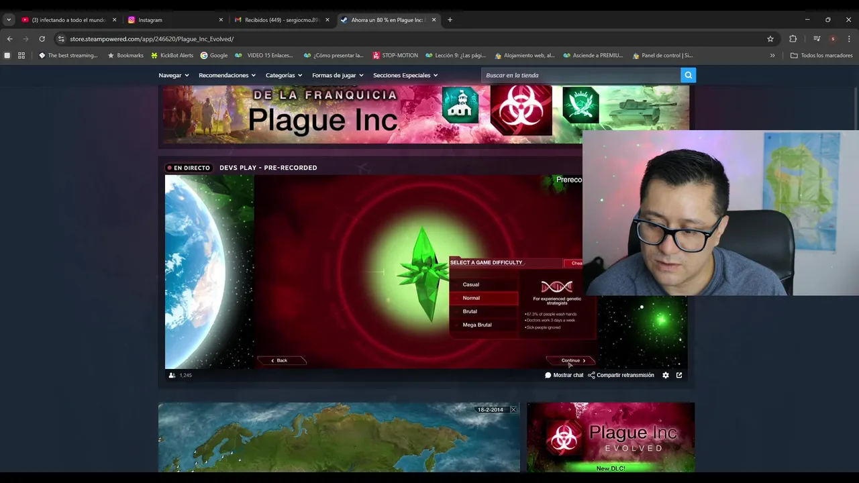Click the green crossed-swords franchise icon
This screenshot has height=483, width=859.
coord(580,105)
